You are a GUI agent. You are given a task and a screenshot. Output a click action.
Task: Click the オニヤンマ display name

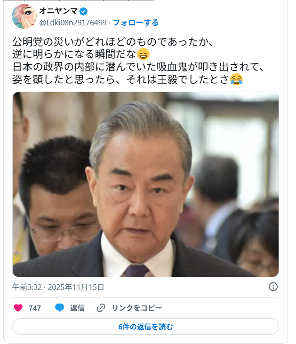(x=58, y=11)
